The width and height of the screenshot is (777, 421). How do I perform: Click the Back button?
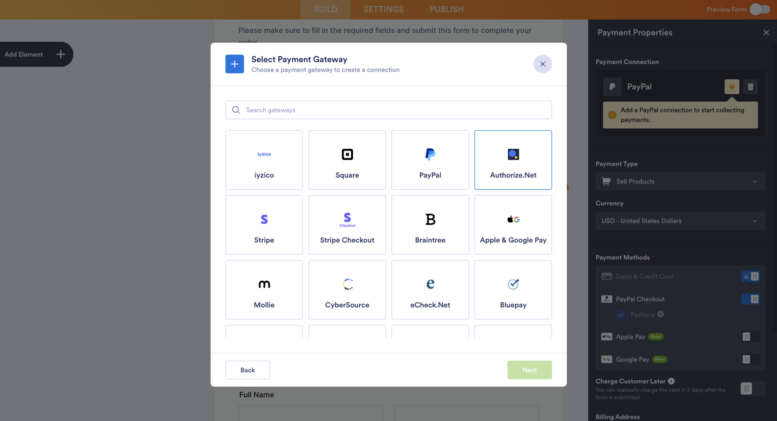click(247, 370)
